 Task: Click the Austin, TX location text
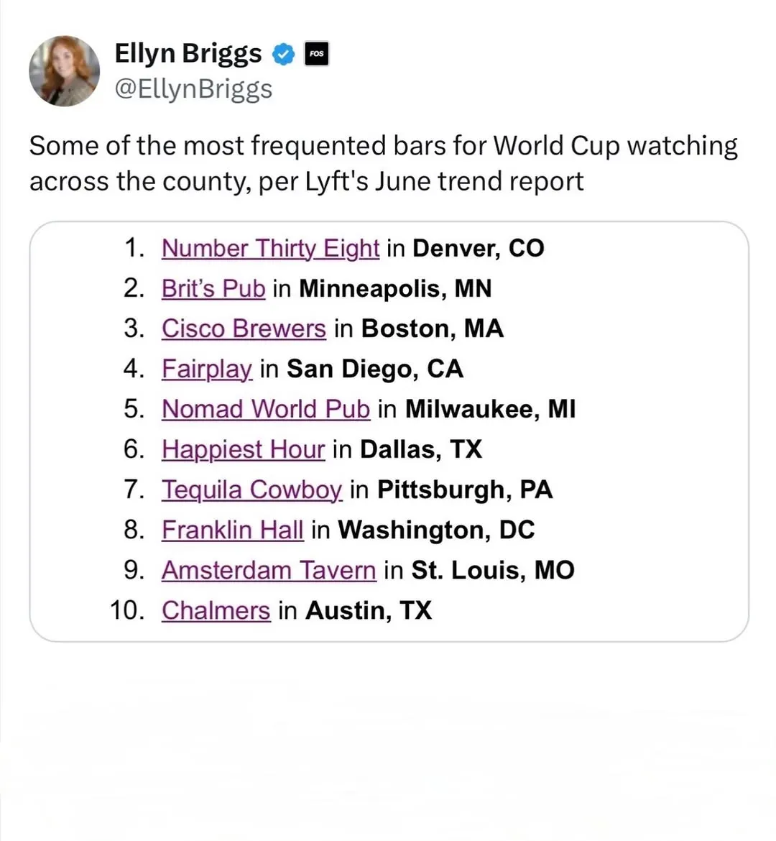click(x=369, y=610)
